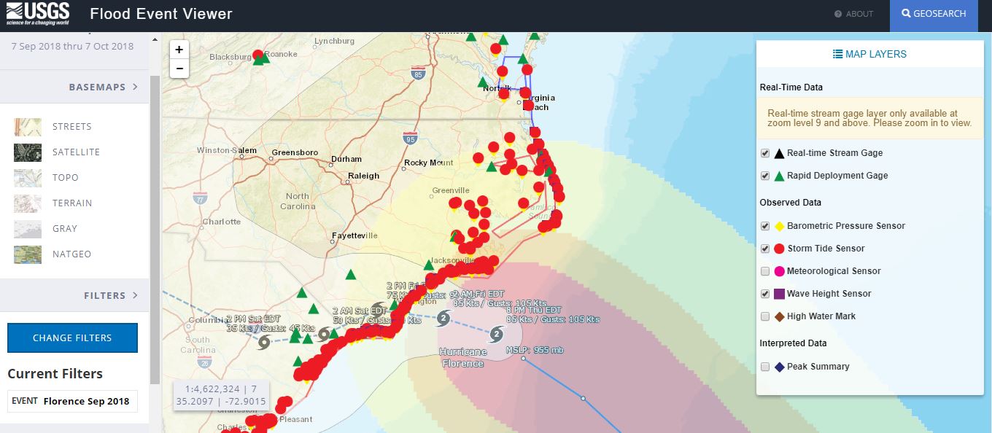This screenshot has width=992, height=433.
Task: Enable the Meteorological Sensor layer
Action: click(x=765, y=271)
